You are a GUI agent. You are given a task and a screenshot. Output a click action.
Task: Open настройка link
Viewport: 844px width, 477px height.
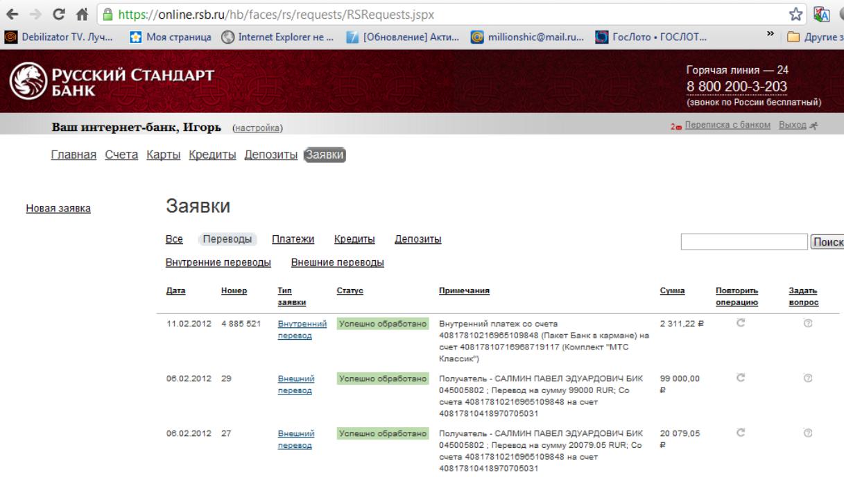(257, 128)
